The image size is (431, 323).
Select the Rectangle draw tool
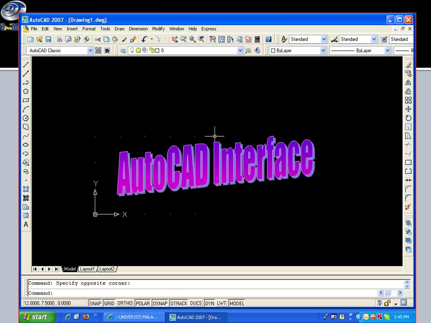[26, 100]
